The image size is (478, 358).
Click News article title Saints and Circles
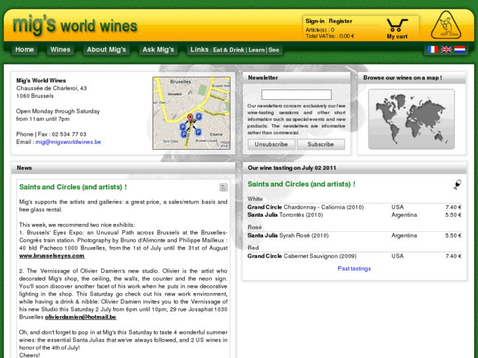(73, 187)
